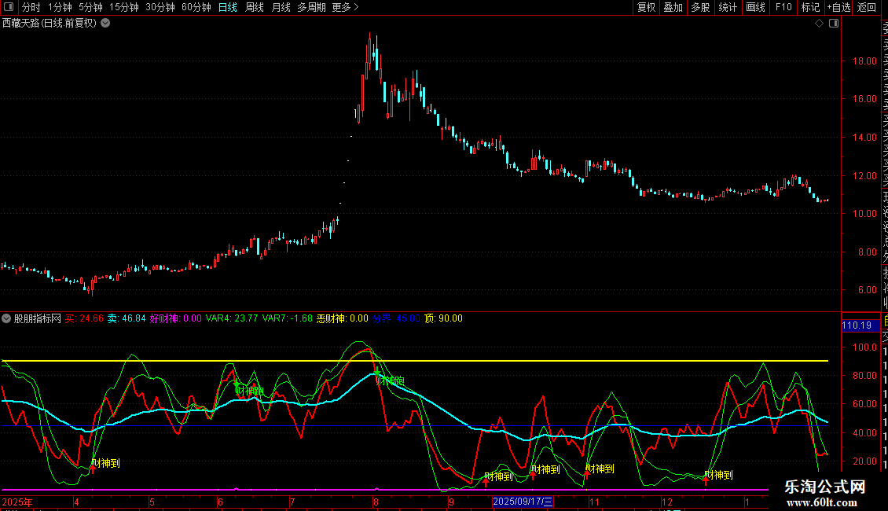888x511 pixels.
Task: Open F10 company information
Action: [783, 7]
